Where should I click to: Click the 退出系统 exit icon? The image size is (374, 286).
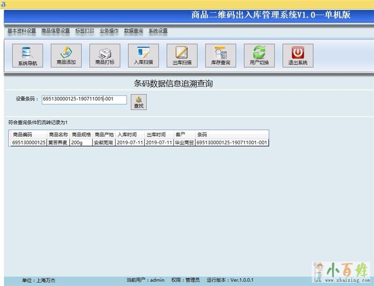[x=298, y=56]
